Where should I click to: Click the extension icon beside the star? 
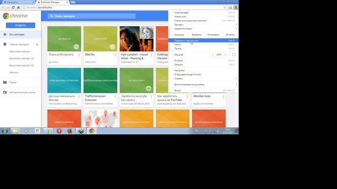(230, 7)
